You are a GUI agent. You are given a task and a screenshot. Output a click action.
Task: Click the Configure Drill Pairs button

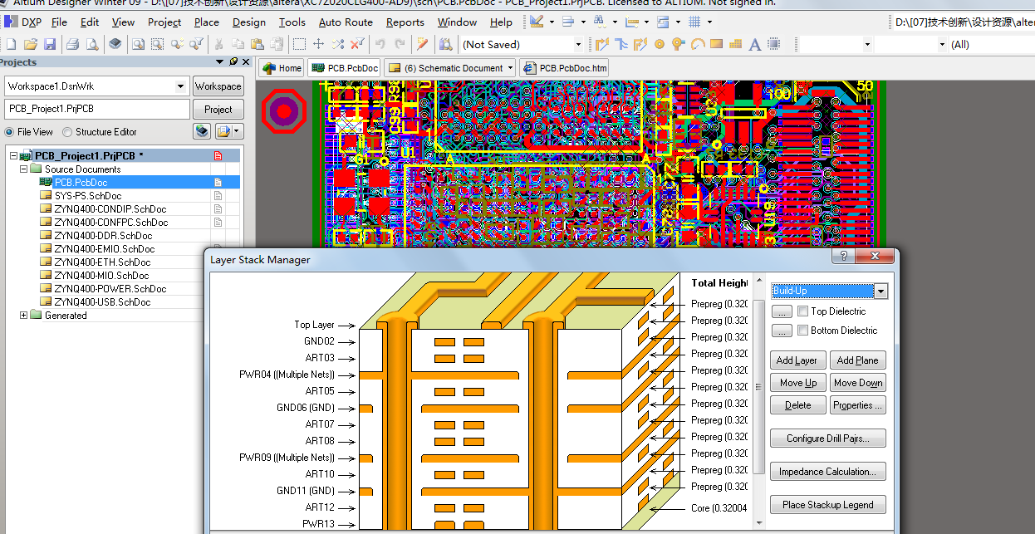click(828, 438)
